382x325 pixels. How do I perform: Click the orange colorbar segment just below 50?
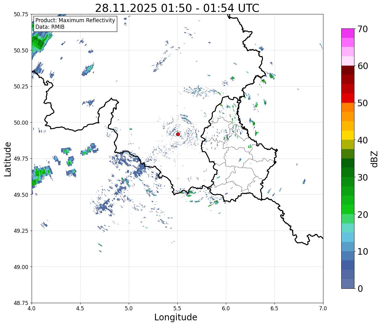click(x=348, y=107)
